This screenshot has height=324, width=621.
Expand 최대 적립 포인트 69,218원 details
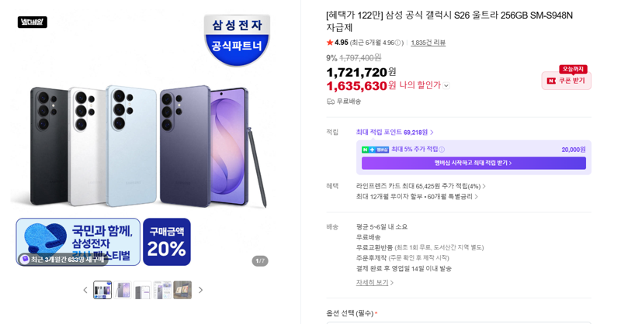(394, 132)
